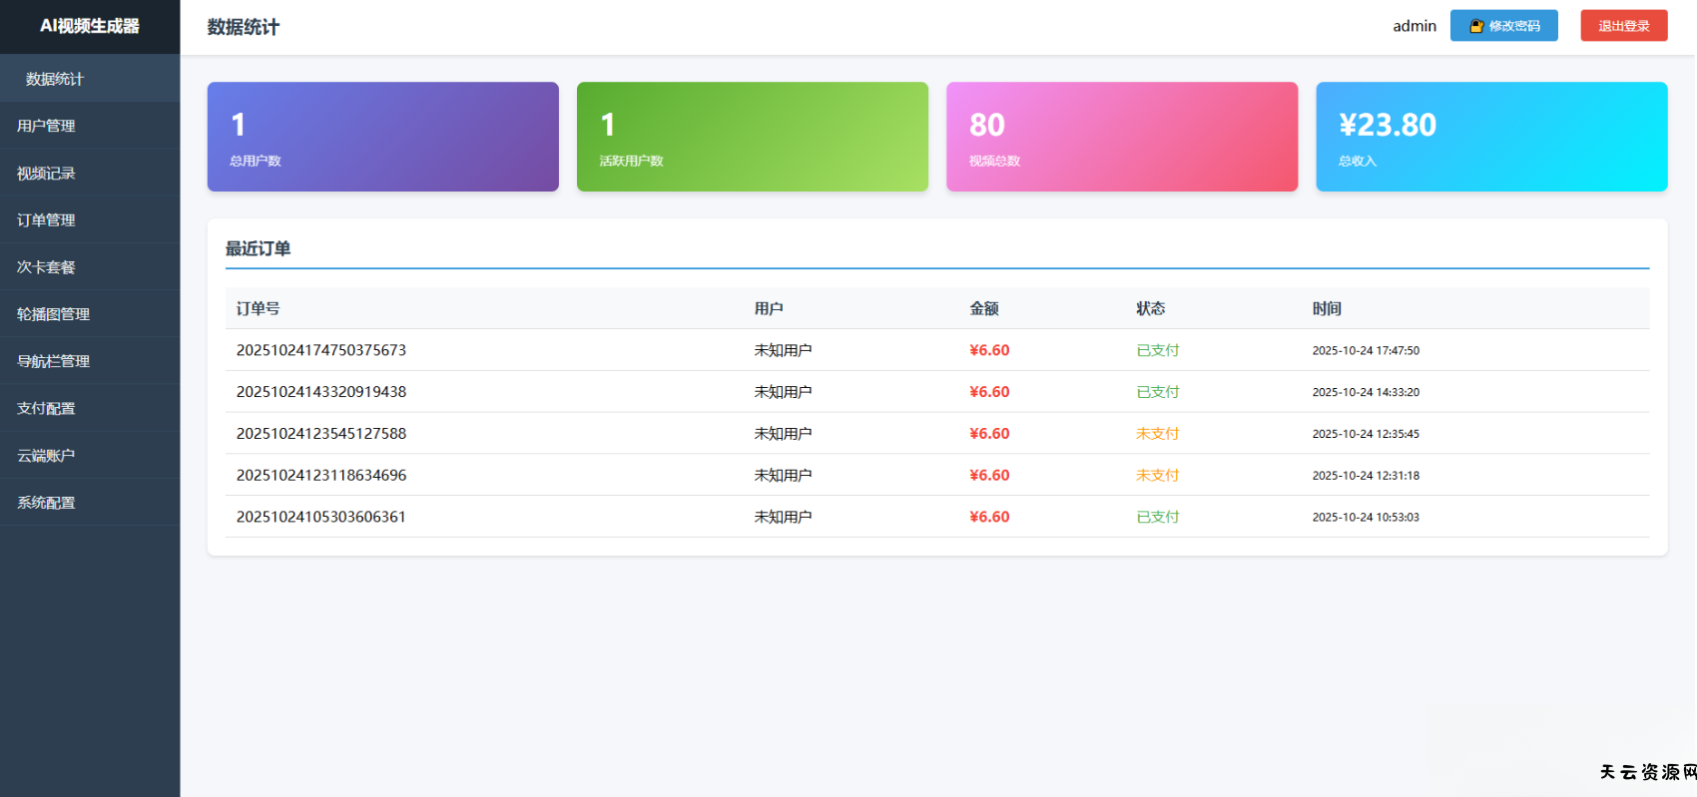Viewport: 1697px width, 797px height.
Task: Click the 总收入 ¥23.80 card
Action: coord(1490,137)
